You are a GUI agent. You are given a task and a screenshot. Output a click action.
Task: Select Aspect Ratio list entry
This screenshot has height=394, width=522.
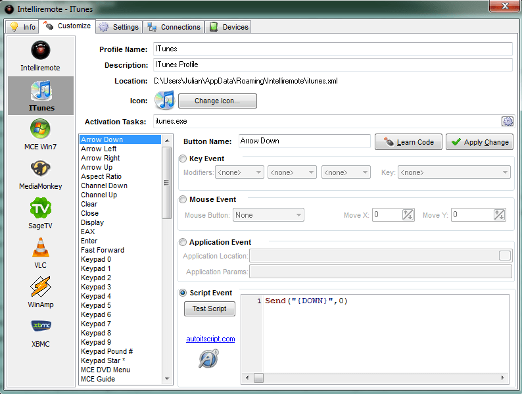pos(120,176)
